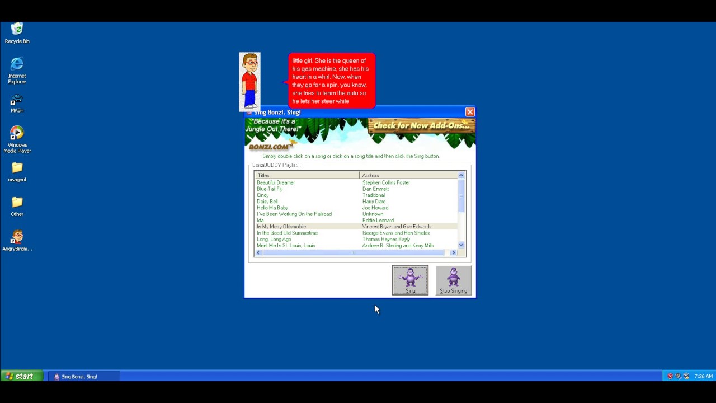Click author Eddie Leonard
Image resolution: width=716 pixels, height=403 pixels.
378,221
